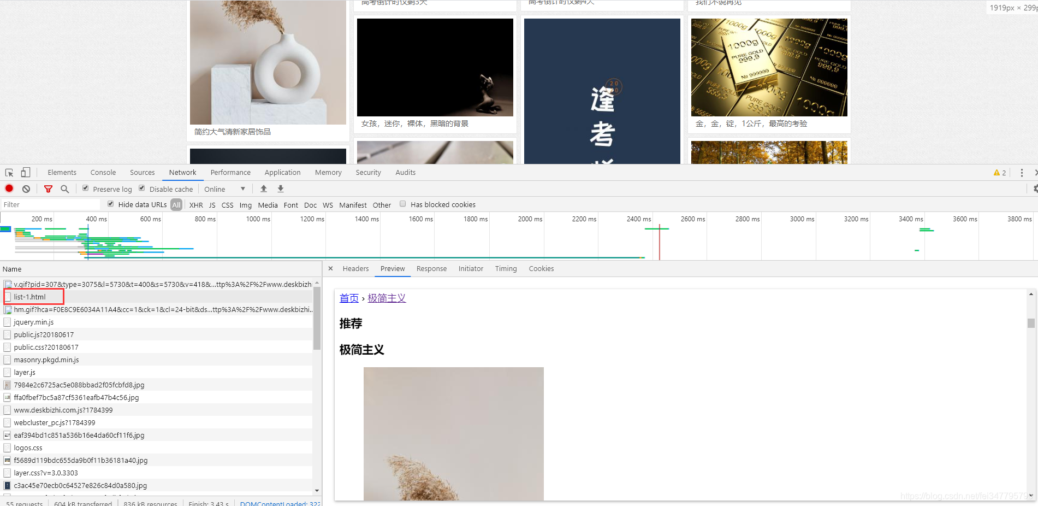Stop recording the network log
1038x506 pixels.
[9, 189]
